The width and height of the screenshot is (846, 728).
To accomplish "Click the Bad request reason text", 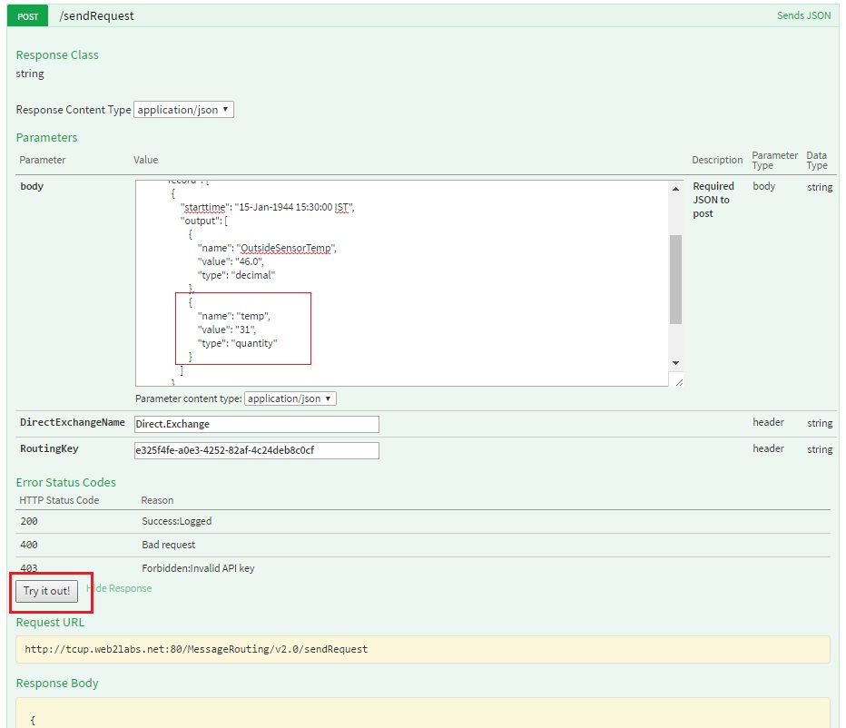I will [168, 545].
